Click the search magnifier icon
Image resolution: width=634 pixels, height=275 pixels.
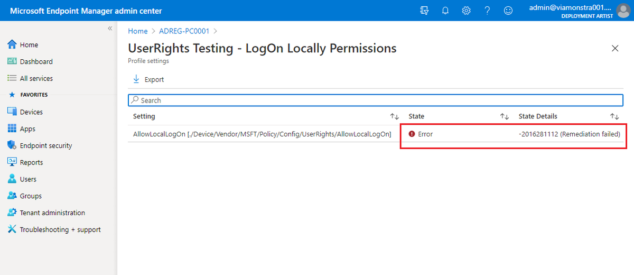click(135, 100)
